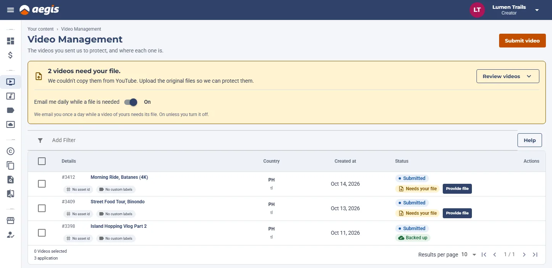The height and width of the screenshot is (268, 552).
Task: Open the hamburger navigation menu
Action: (10, 10)
